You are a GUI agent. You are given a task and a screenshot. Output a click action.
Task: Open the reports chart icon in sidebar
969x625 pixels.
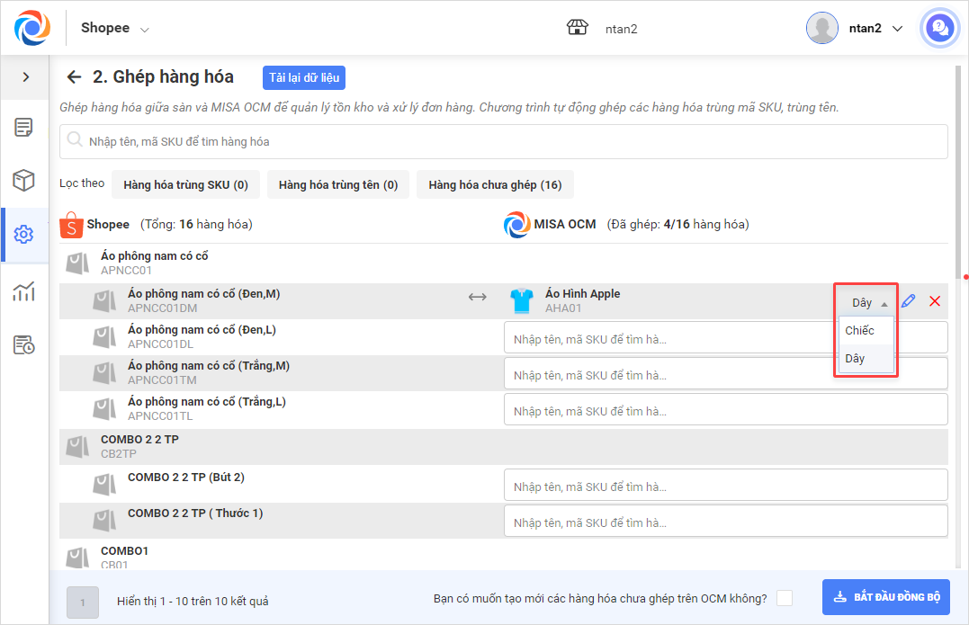(x=24, y=290)
